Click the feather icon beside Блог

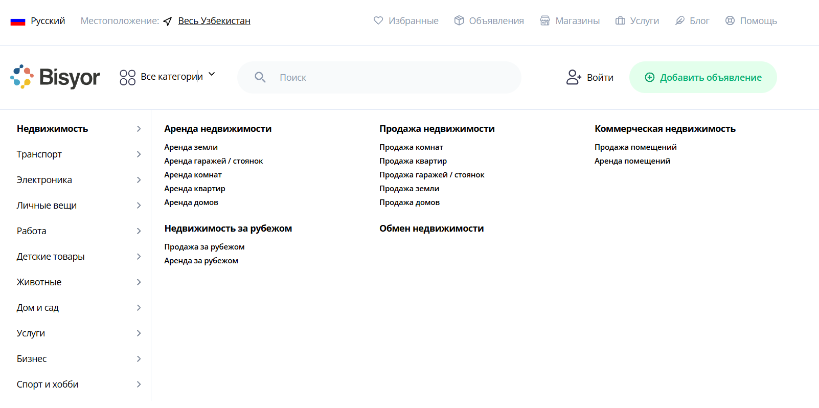pos(680,20)
